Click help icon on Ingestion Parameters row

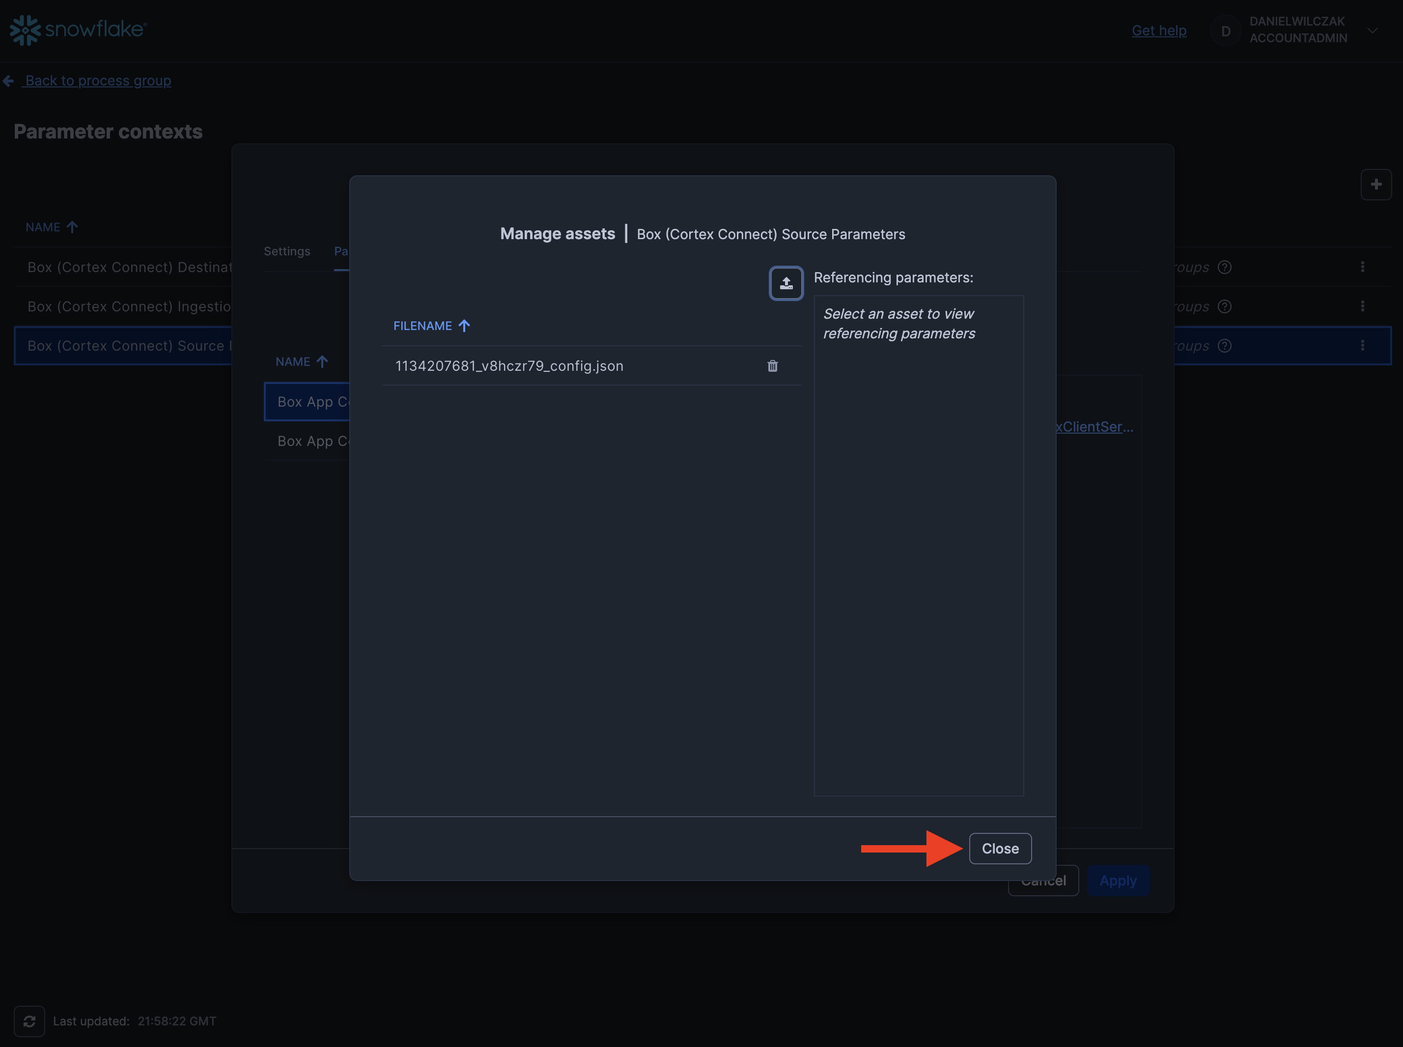coord(1224,306)
